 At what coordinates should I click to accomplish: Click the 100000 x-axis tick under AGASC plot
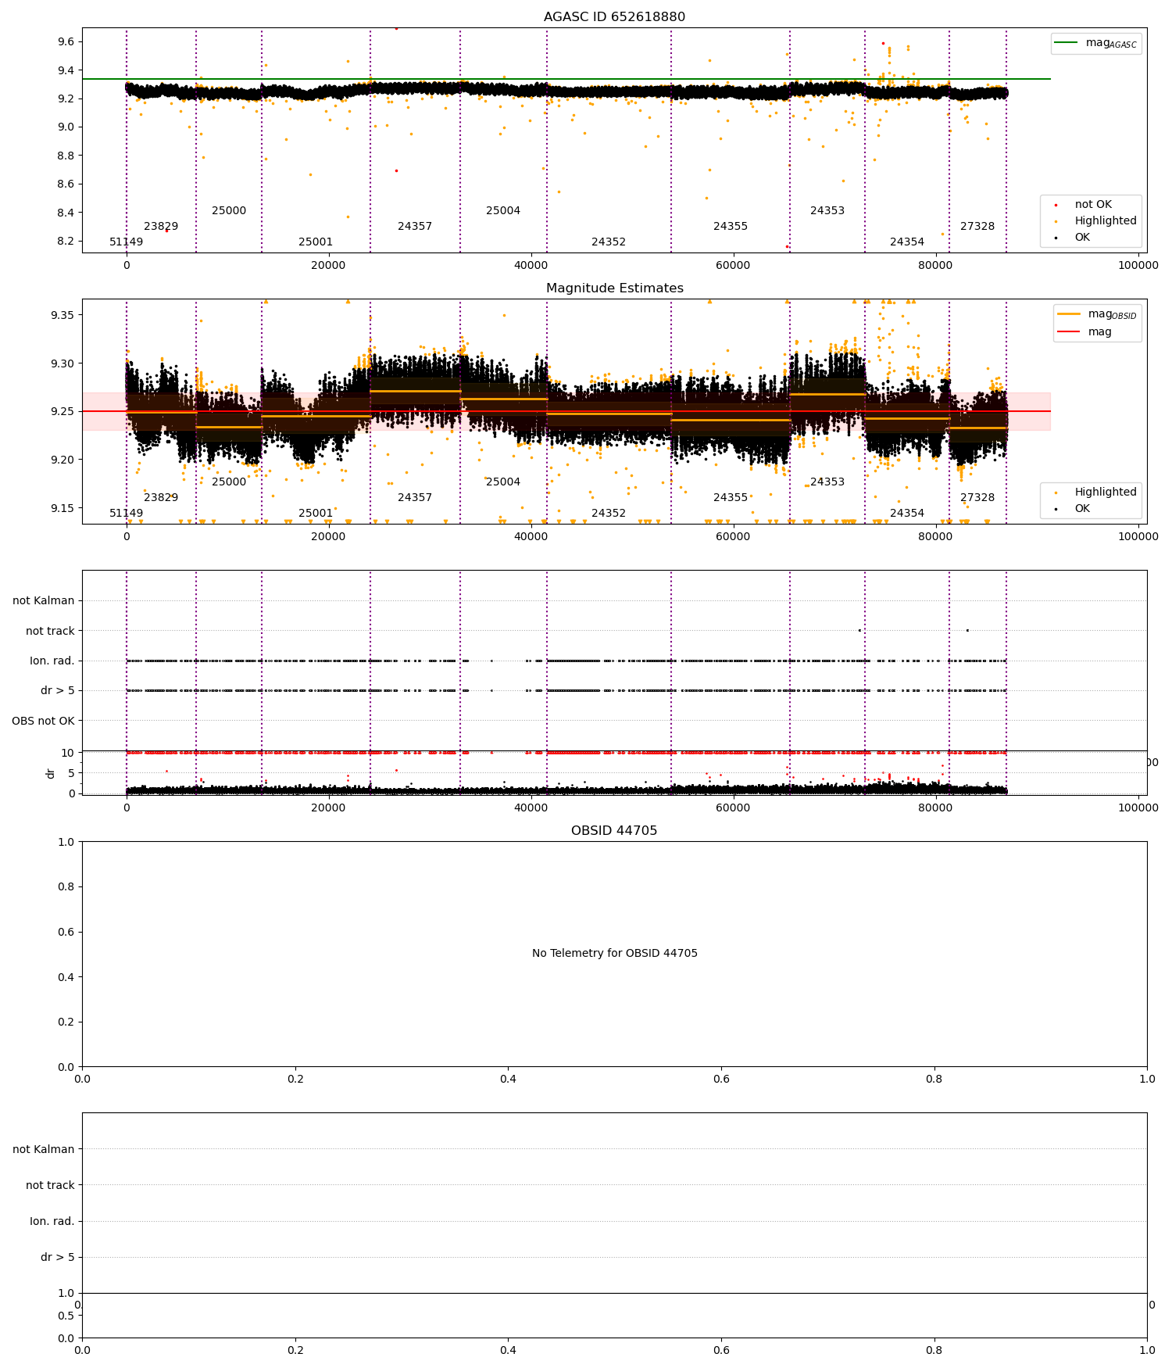[x=1138, y=266]
